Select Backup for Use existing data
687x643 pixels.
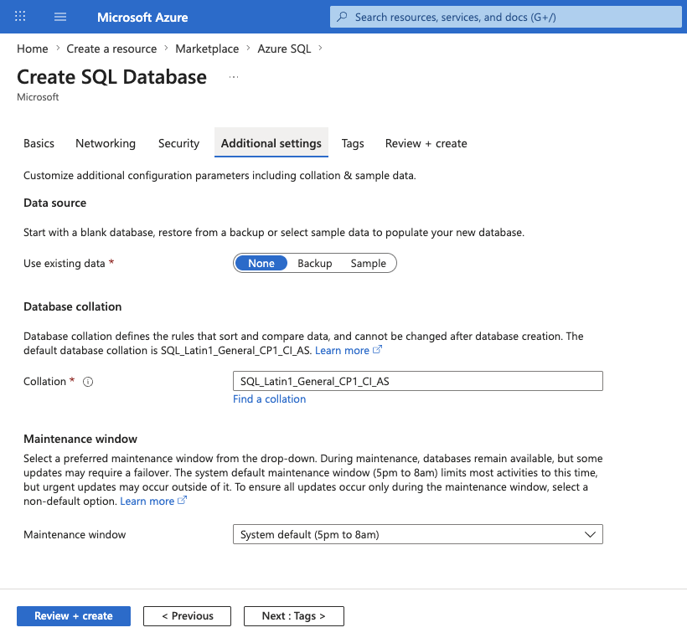314,263
